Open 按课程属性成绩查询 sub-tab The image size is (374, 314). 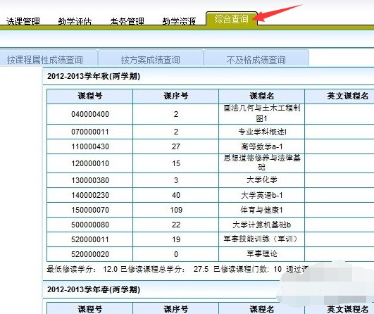point(45,60)
